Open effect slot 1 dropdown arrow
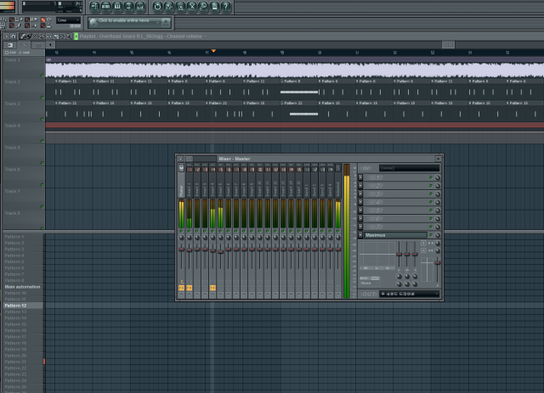Screen dimensions: 544x393 [x=360, y=177]
